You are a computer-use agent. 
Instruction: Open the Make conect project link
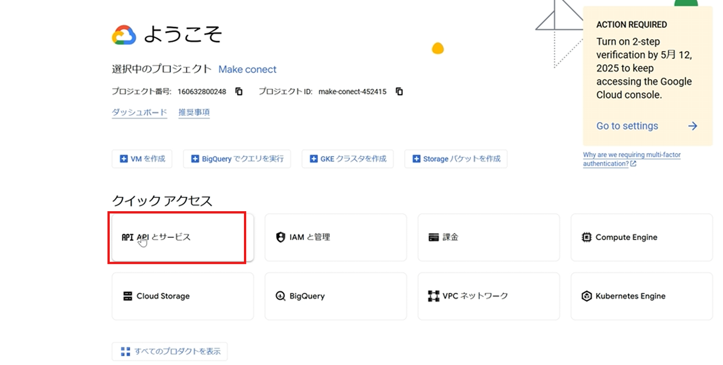point(247,69)
